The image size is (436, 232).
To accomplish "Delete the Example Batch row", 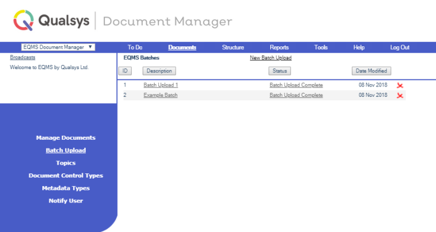I will tap(400, 96).
